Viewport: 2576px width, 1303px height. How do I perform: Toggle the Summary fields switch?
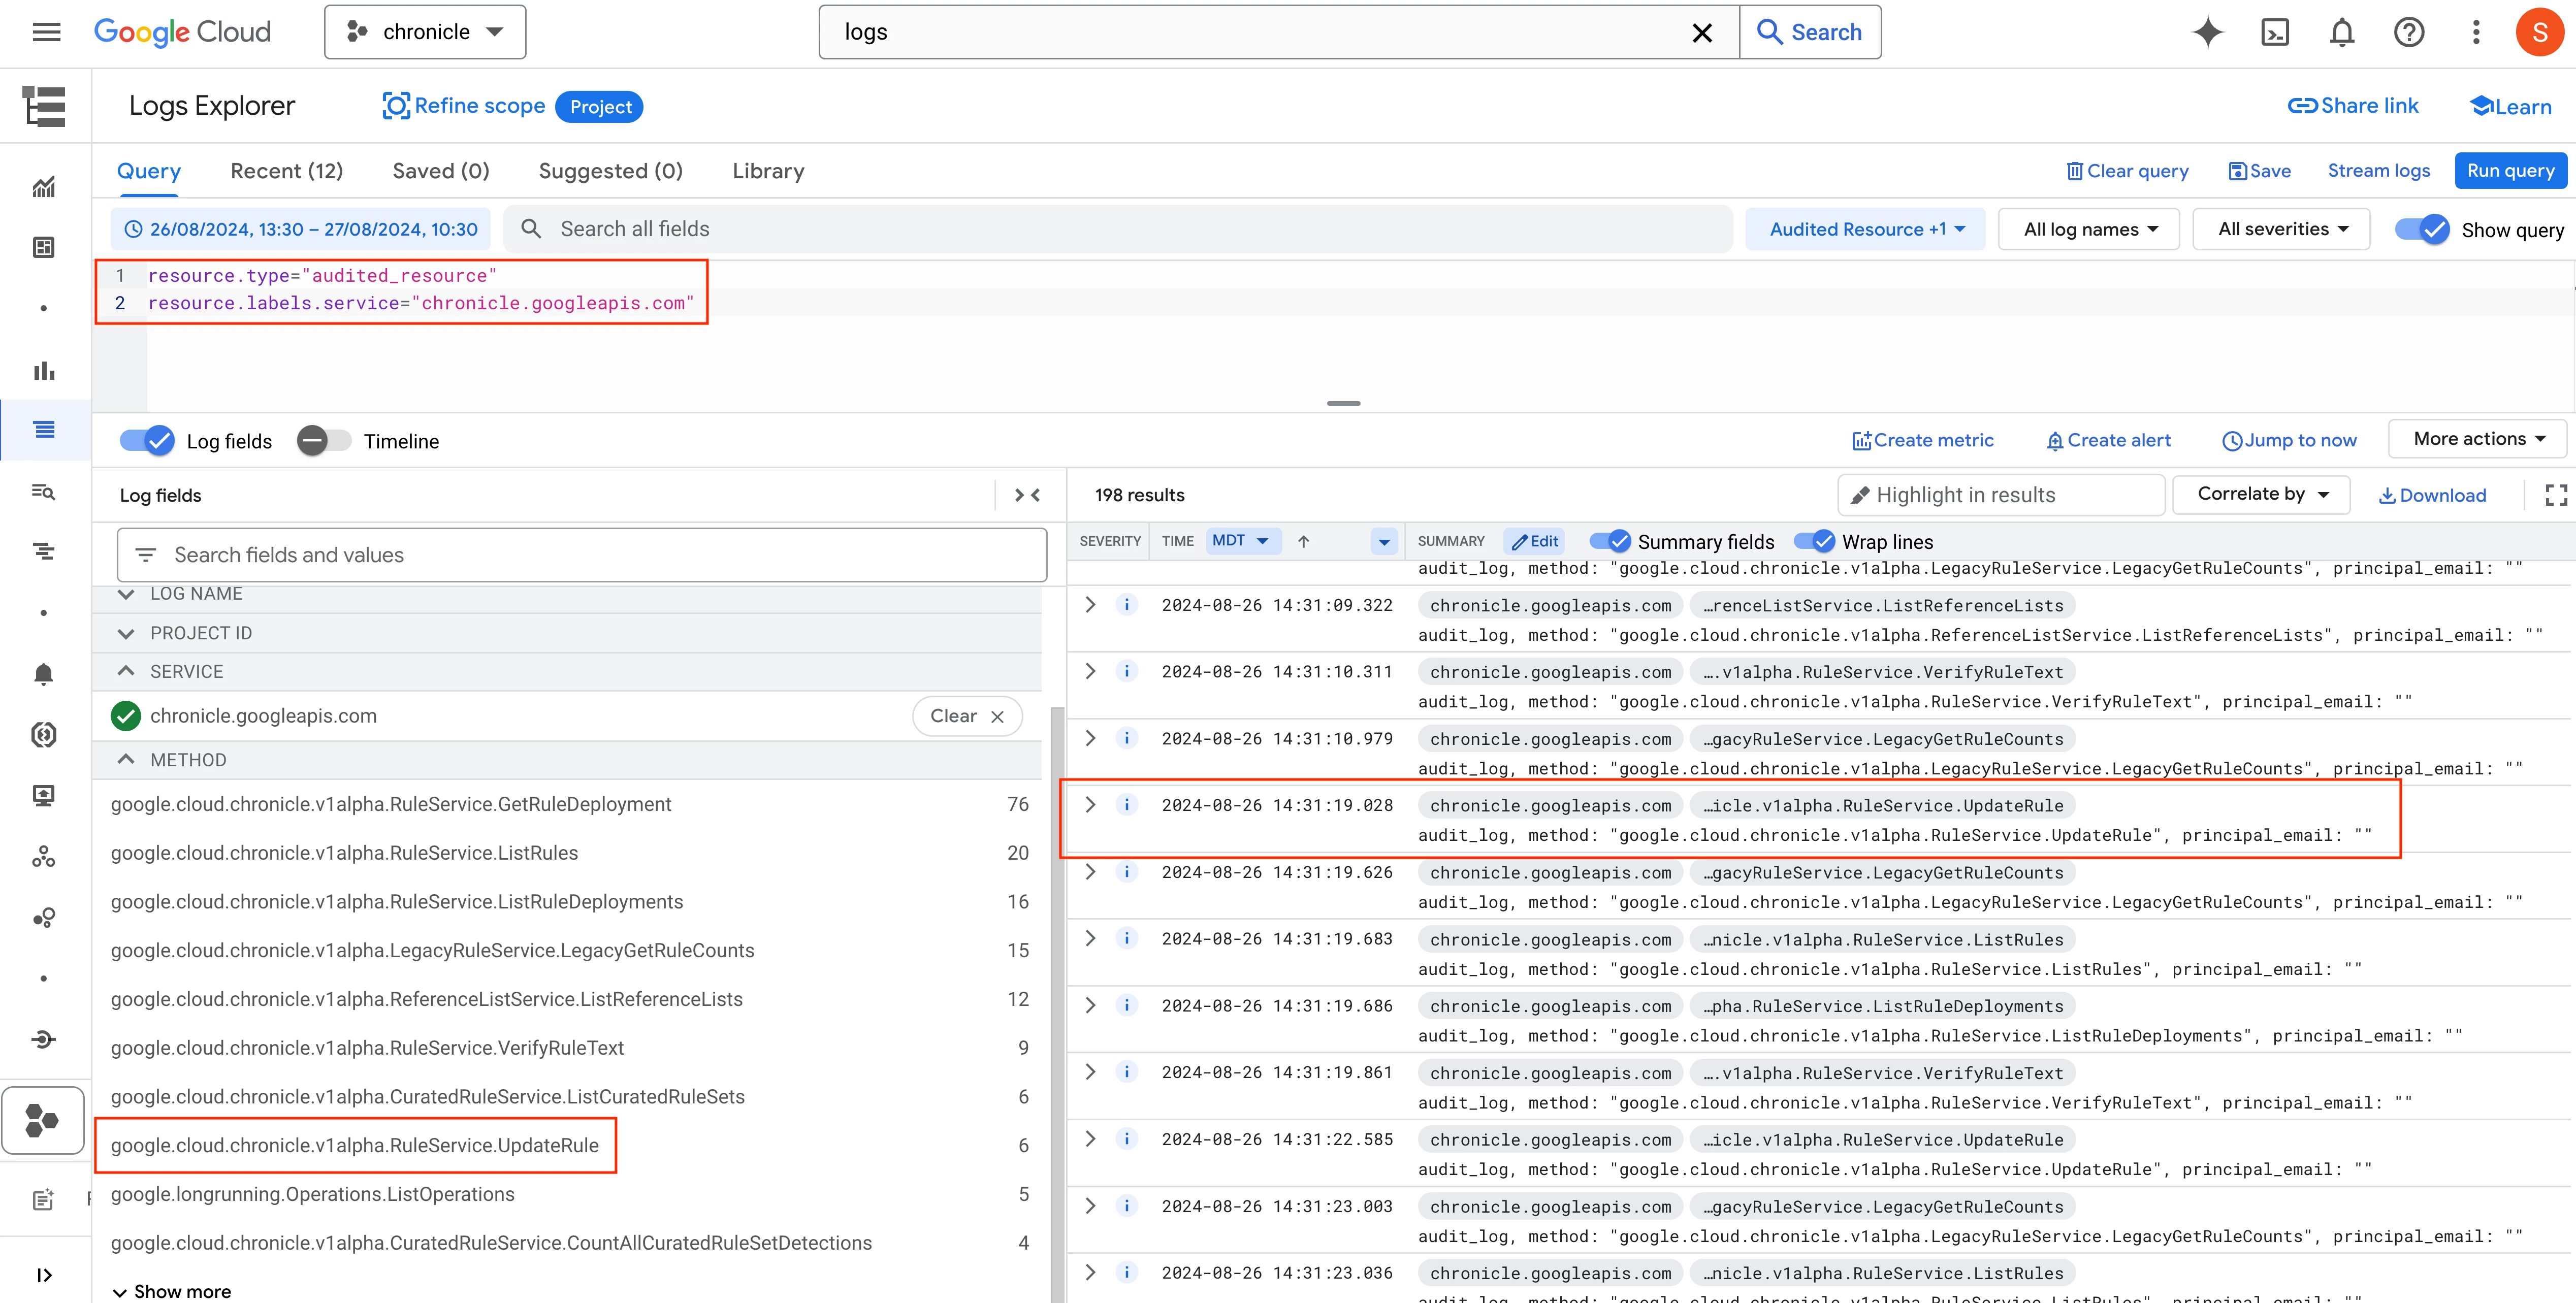(1610, 541)
